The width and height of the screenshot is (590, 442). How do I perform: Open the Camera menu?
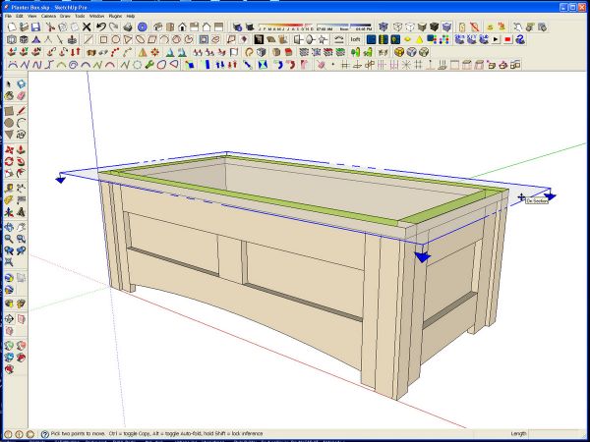(x=48, y=16)
